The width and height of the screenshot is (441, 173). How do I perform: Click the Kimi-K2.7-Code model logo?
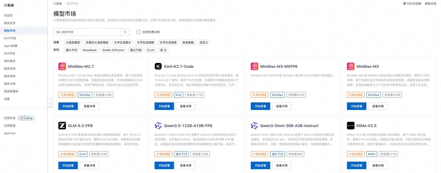point(158,66)
